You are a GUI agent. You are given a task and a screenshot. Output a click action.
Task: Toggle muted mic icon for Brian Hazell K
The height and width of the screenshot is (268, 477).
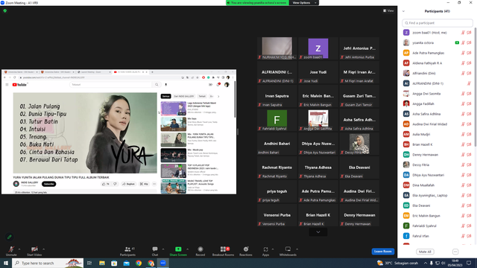coord(463,144)
